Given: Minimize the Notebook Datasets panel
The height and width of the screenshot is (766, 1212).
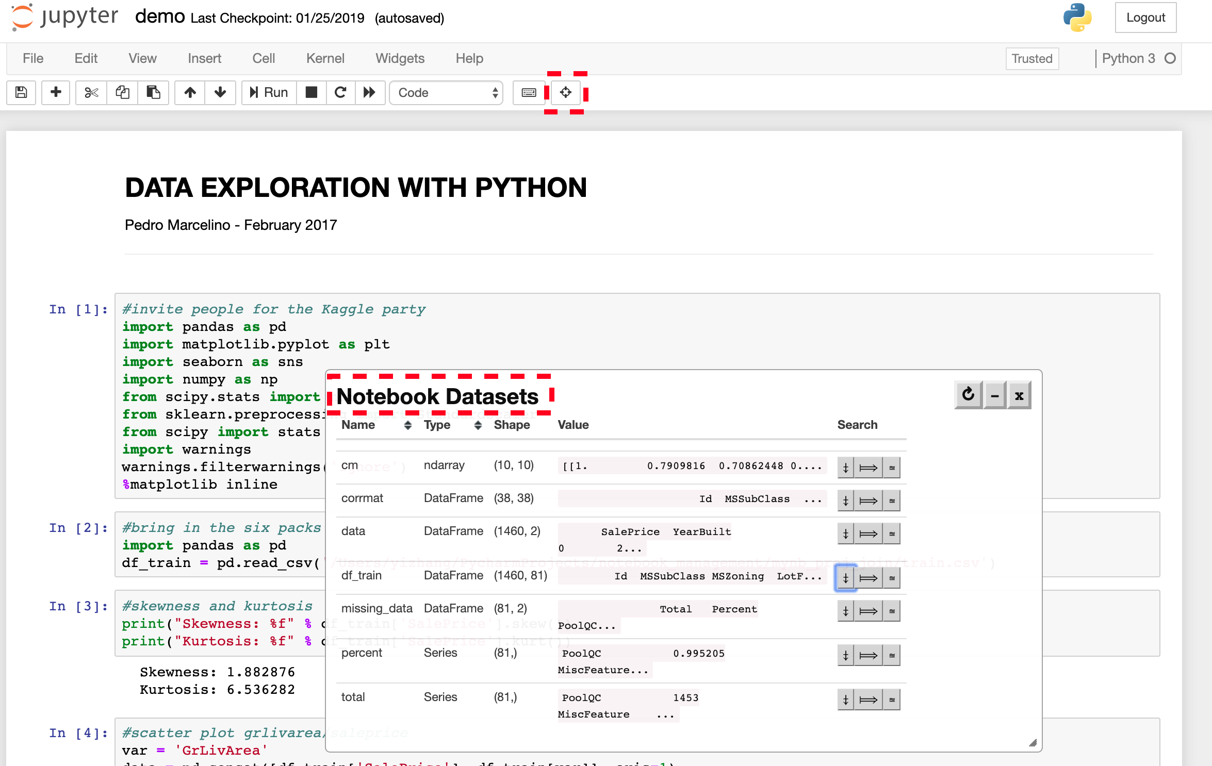Looking at the screenshot, I should 995,395.
